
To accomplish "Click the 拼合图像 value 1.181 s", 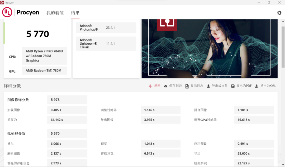I will coord(254,110).
